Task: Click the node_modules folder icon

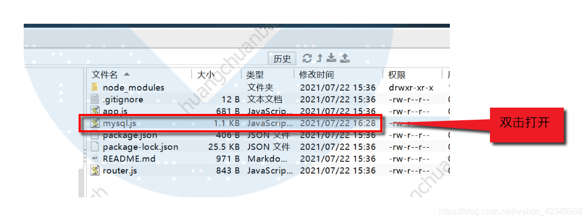Action: 95,87
